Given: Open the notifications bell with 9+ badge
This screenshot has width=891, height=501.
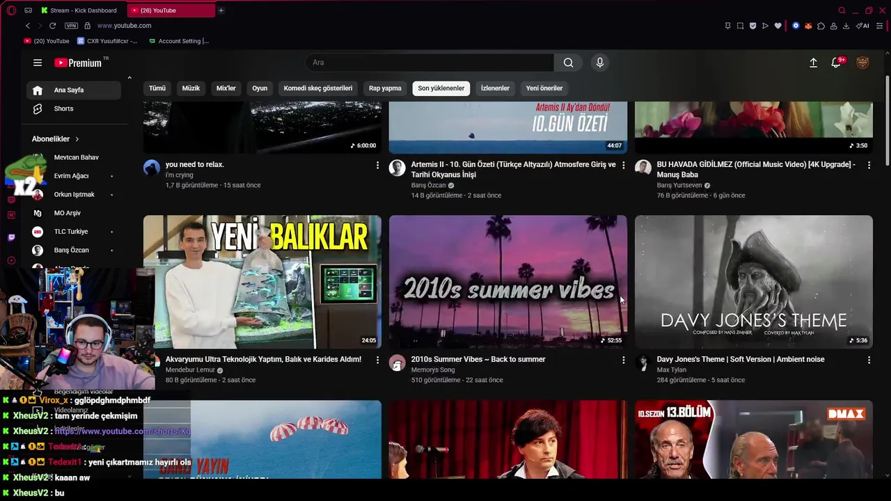Looking at the screenshot, I should 837,63.
